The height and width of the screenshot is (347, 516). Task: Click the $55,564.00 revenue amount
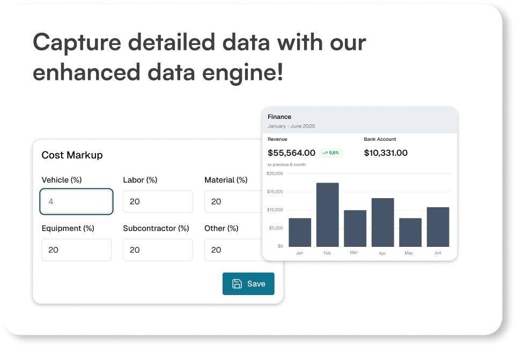click(291, 153)
